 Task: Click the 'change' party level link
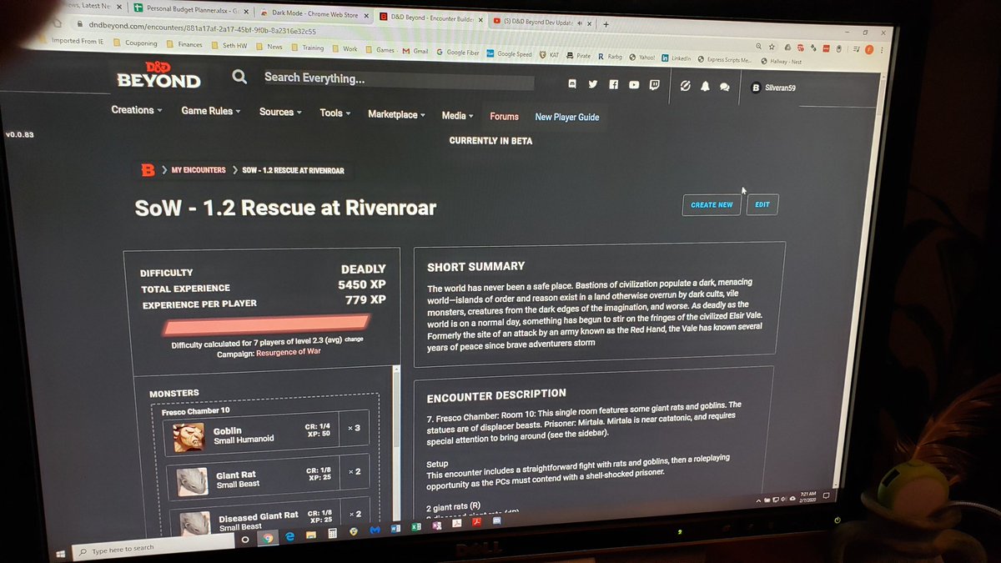355,339
